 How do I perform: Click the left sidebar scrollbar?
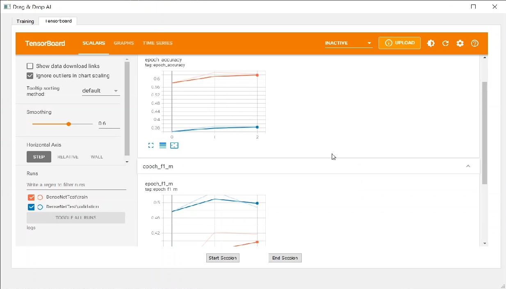[127, 108]
